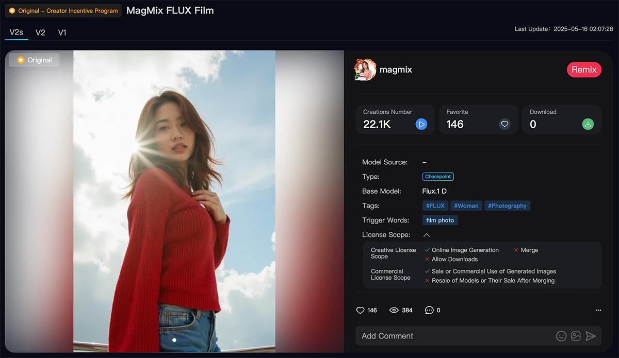Click the image carousel dot indicator
Screen dimensions: 619x358
174,340
